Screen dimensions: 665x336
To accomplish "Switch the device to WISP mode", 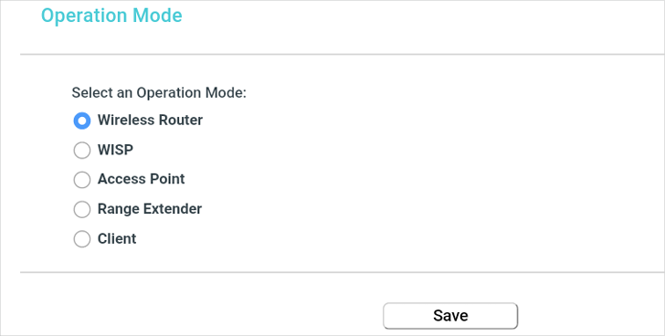I will (82, 150).
